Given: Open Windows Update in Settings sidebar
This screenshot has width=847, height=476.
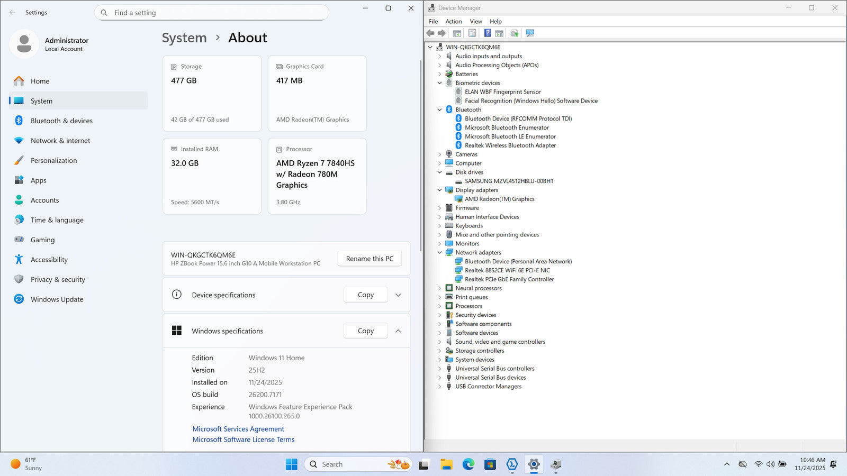Looking at the screenshot, I should click(x=57, y=299).
